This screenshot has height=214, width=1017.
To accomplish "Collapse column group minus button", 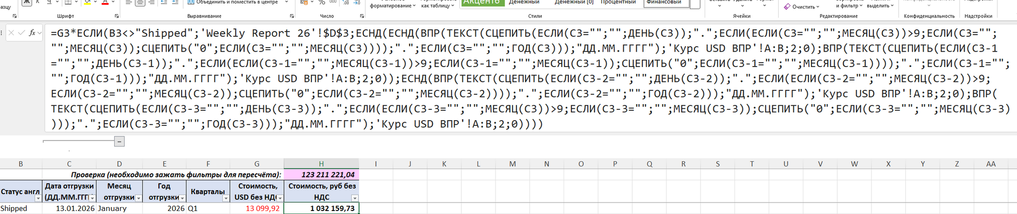I will (119, 142).
